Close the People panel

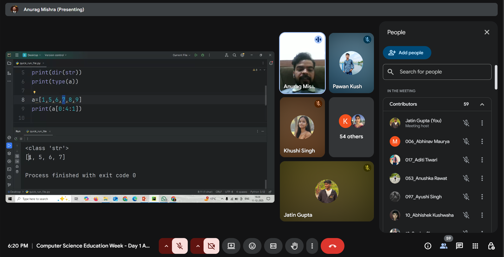pyautogui.click(x=487, y=32)
